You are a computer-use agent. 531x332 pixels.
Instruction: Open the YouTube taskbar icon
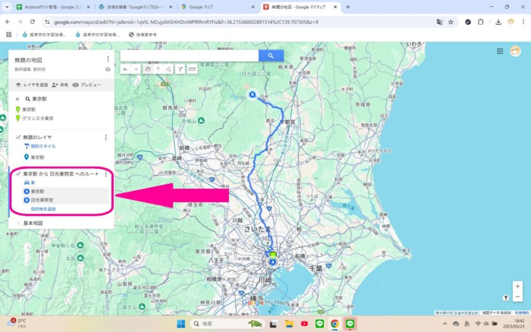(x=304, y=324)
